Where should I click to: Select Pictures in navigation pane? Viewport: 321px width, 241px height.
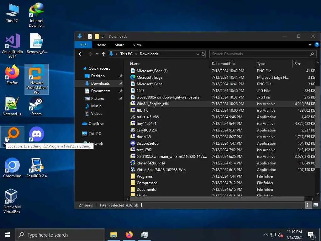click(x=98, y=98)
